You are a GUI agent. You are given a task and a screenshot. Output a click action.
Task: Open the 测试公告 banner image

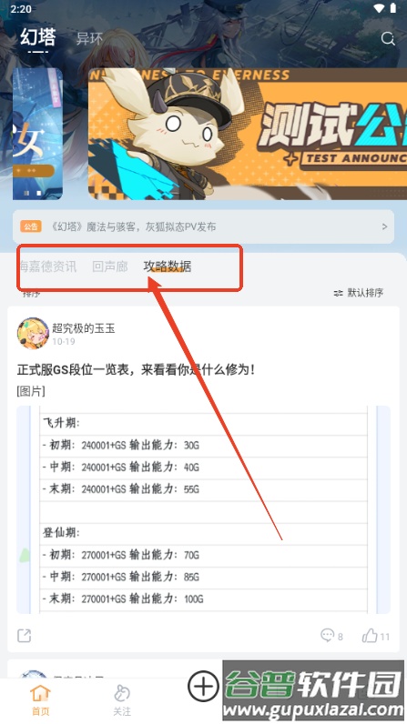click(248, 135)
